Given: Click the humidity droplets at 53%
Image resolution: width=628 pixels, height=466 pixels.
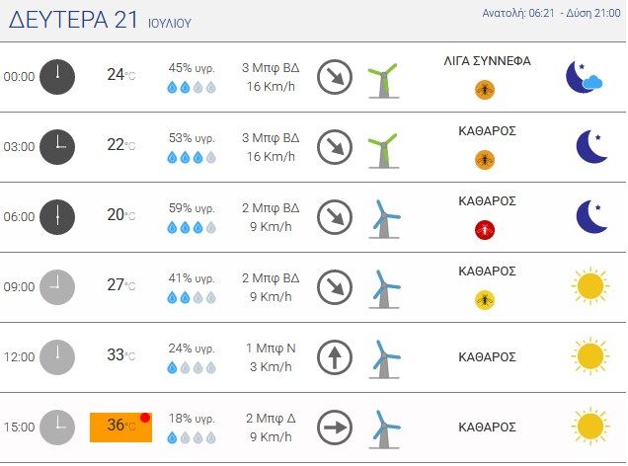Looking at the screenshot, I should pyautogui.click(x=192, y=157).
